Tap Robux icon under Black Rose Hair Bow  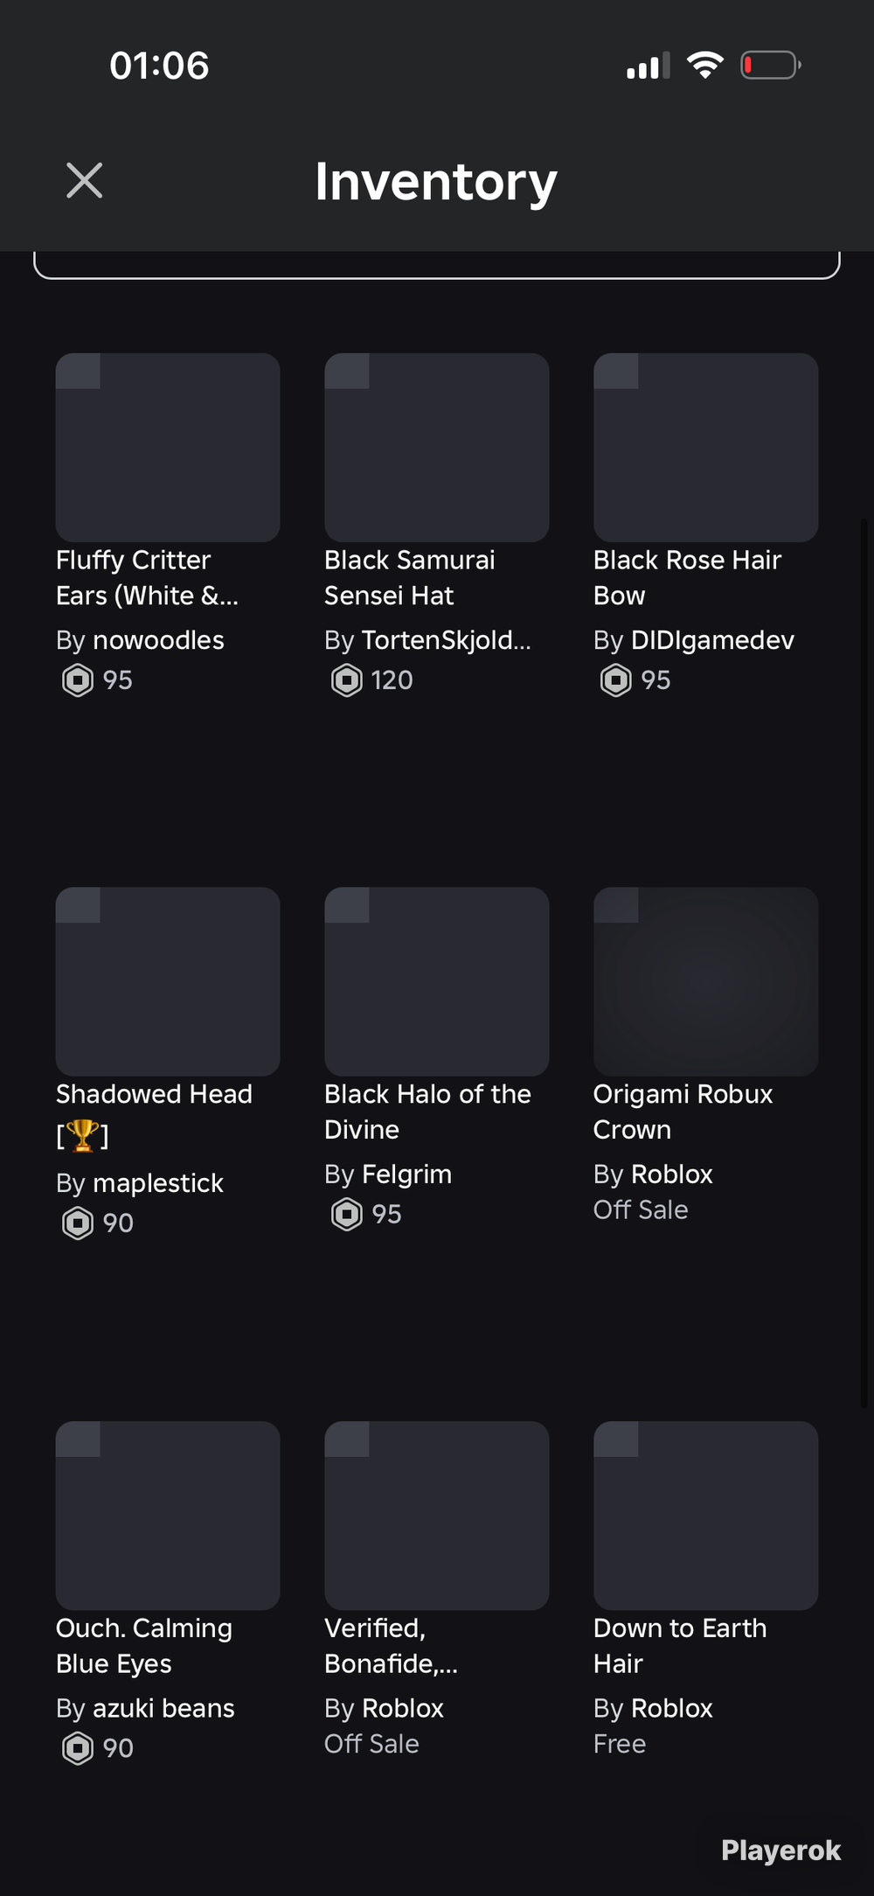(616, 680)
